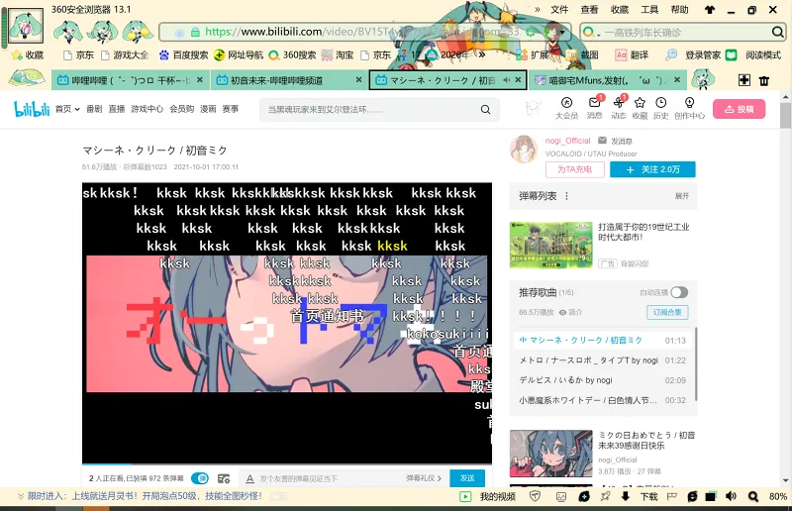Click the browser add new tab plus icon
Screen dimensions: 792x511
point(744,80)
